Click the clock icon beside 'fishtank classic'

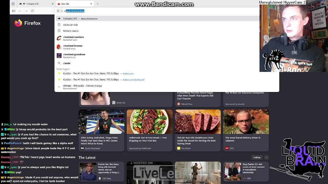(x=59, y=31)
